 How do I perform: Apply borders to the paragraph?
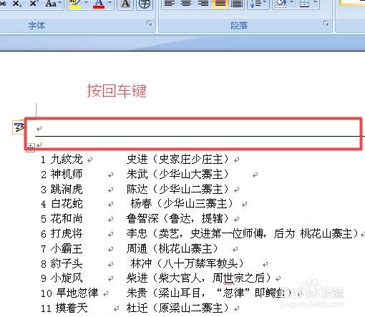click(305, 4)
